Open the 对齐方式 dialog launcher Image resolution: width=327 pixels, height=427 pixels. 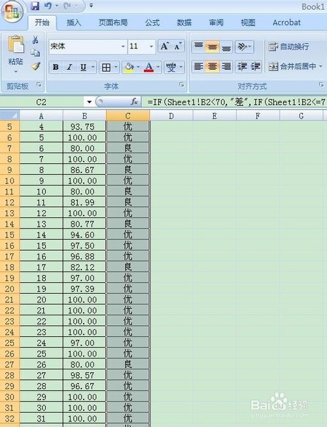tap(321, 86)
